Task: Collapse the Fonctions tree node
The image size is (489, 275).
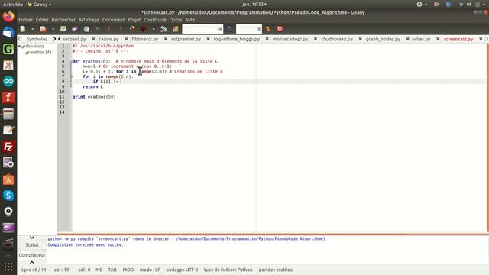Action: (20, 46)
